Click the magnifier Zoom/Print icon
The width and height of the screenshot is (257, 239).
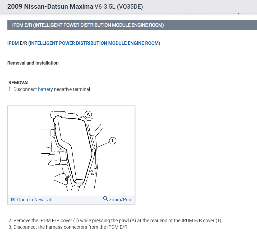(105, 199)
